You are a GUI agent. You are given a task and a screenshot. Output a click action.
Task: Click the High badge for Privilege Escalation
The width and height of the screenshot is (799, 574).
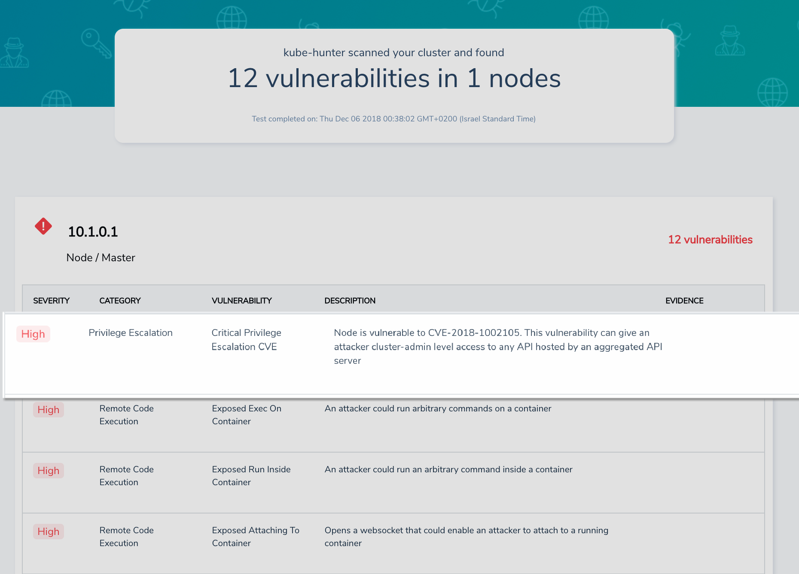(x=33, y=334)
